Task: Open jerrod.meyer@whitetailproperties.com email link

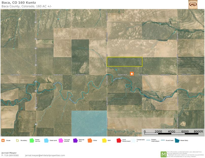Action: [45, 156]
